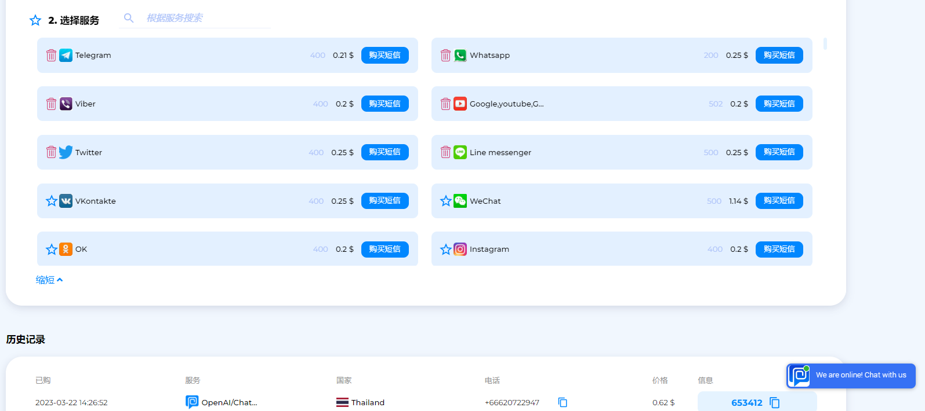The image size is (925, 411).
Task: Select the Instagram service row
Action: pyautogui.click(x=622, y=249)
